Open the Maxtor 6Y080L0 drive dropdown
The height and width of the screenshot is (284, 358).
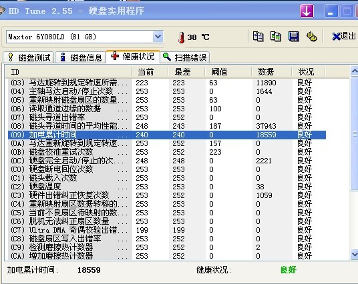click(x=158, y=37)
